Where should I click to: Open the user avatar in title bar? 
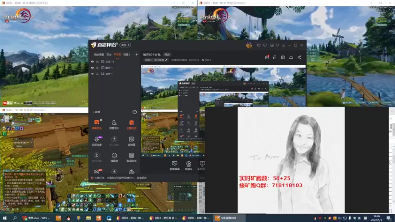click(x=249, y=45)
